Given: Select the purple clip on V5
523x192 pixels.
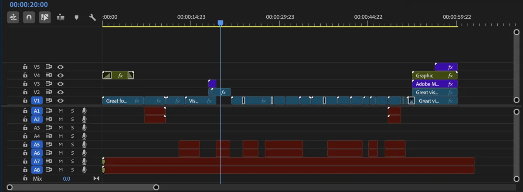Looking at the screenshot, I should (x=446, y=67).
